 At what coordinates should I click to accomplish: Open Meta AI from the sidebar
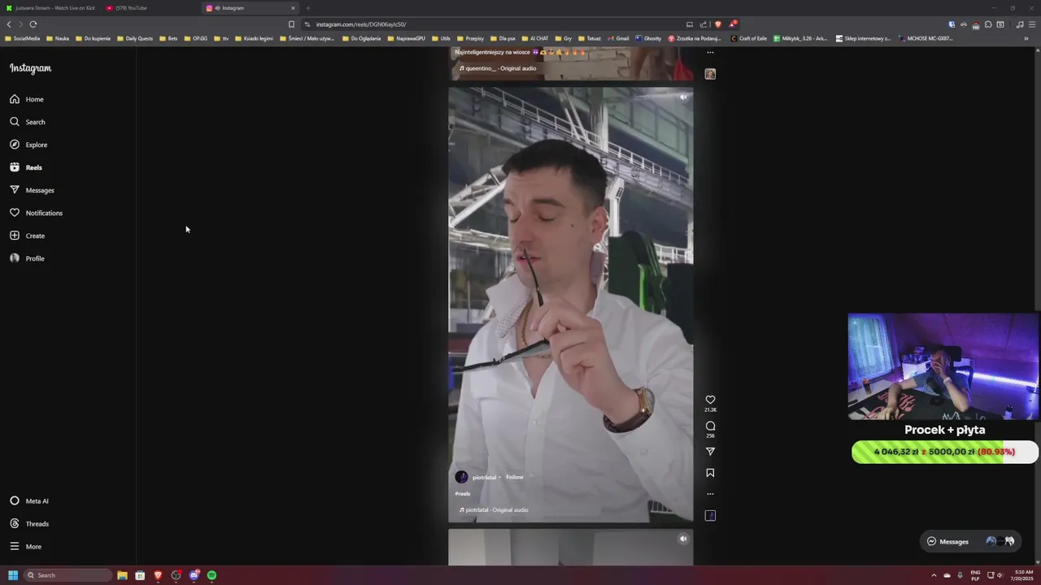coord(29,501)
